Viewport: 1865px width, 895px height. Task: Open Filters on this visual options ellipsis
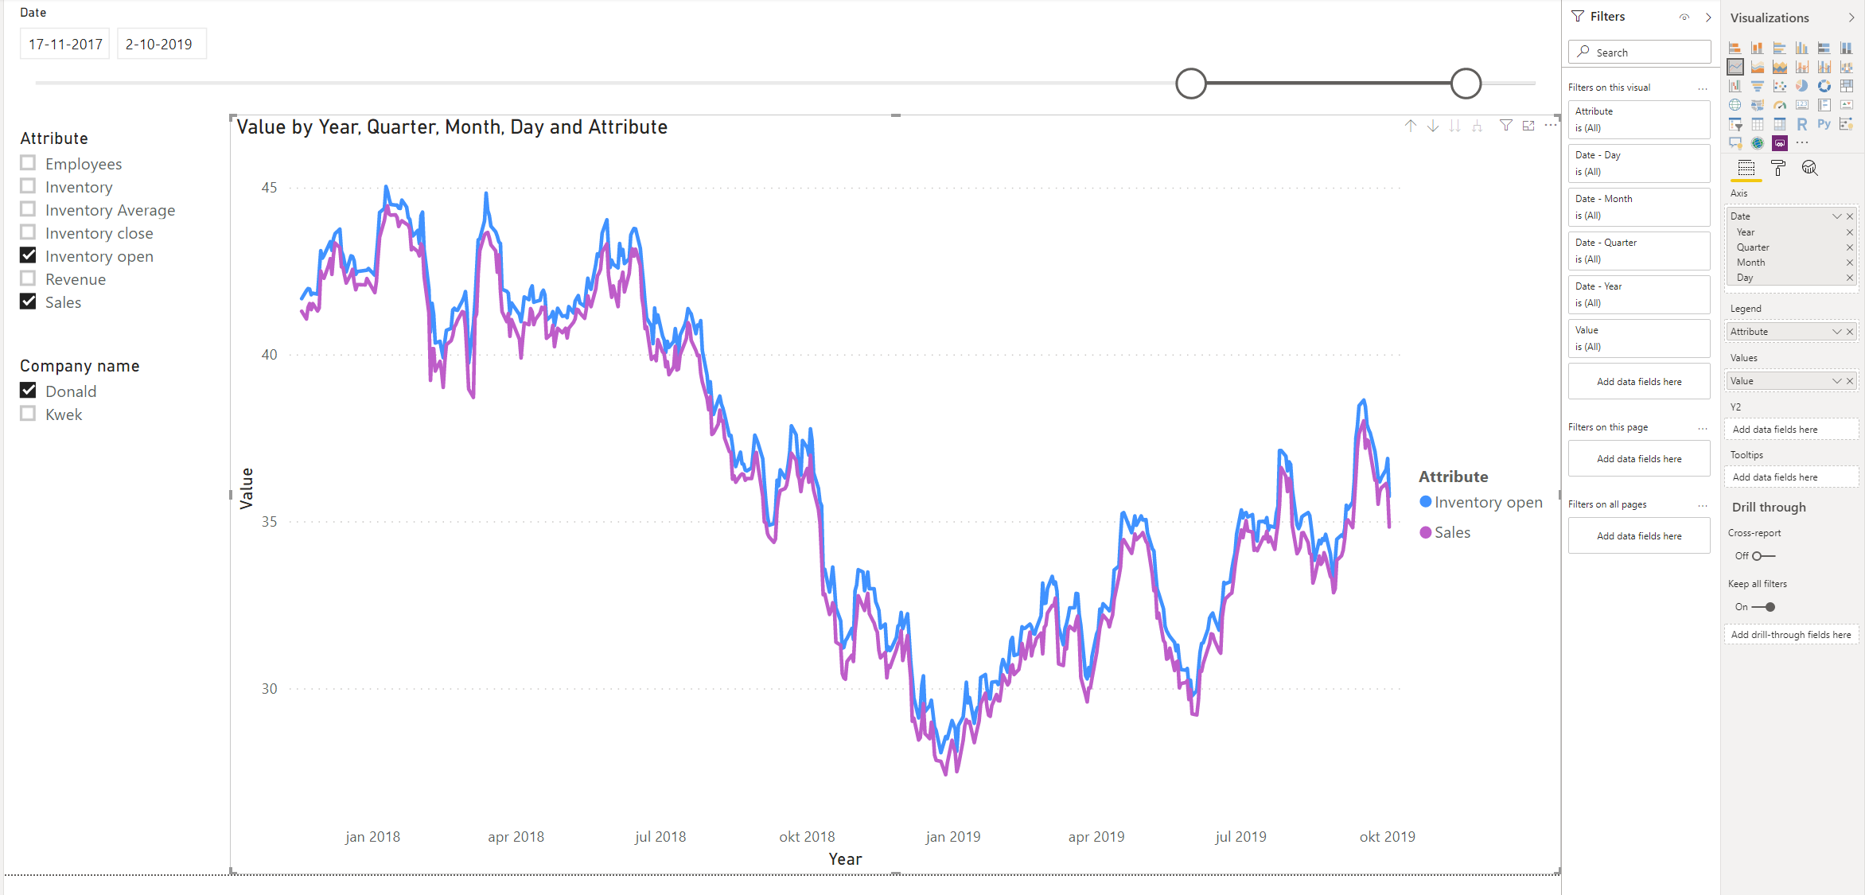(x=1703, y=88)
